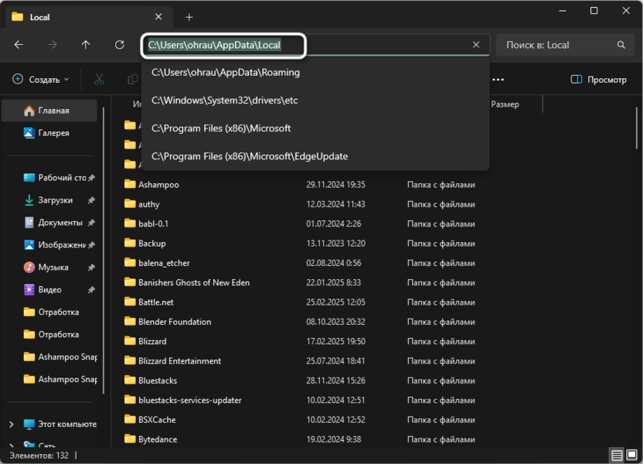The image size is (643, 464).
Task: Select the AppData\Roaming path suggestion
Action: [226, 73]
